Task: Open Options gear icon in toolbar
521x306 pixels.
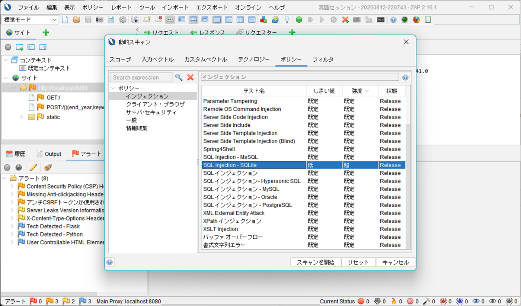Action: click(122, 20)
